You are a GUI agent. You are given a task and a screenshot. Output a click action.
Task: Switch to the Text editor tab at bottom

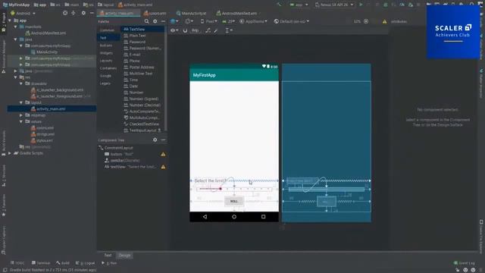pyautogui.click(x=108, y=256)
